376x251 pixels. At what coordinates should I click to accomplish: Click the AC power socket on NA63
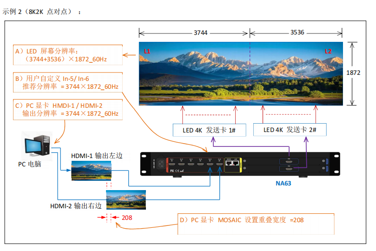161,165
